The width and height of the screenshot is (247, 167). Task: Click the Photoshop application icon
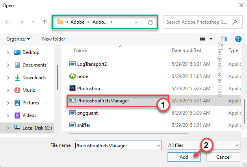coord(72,88)
